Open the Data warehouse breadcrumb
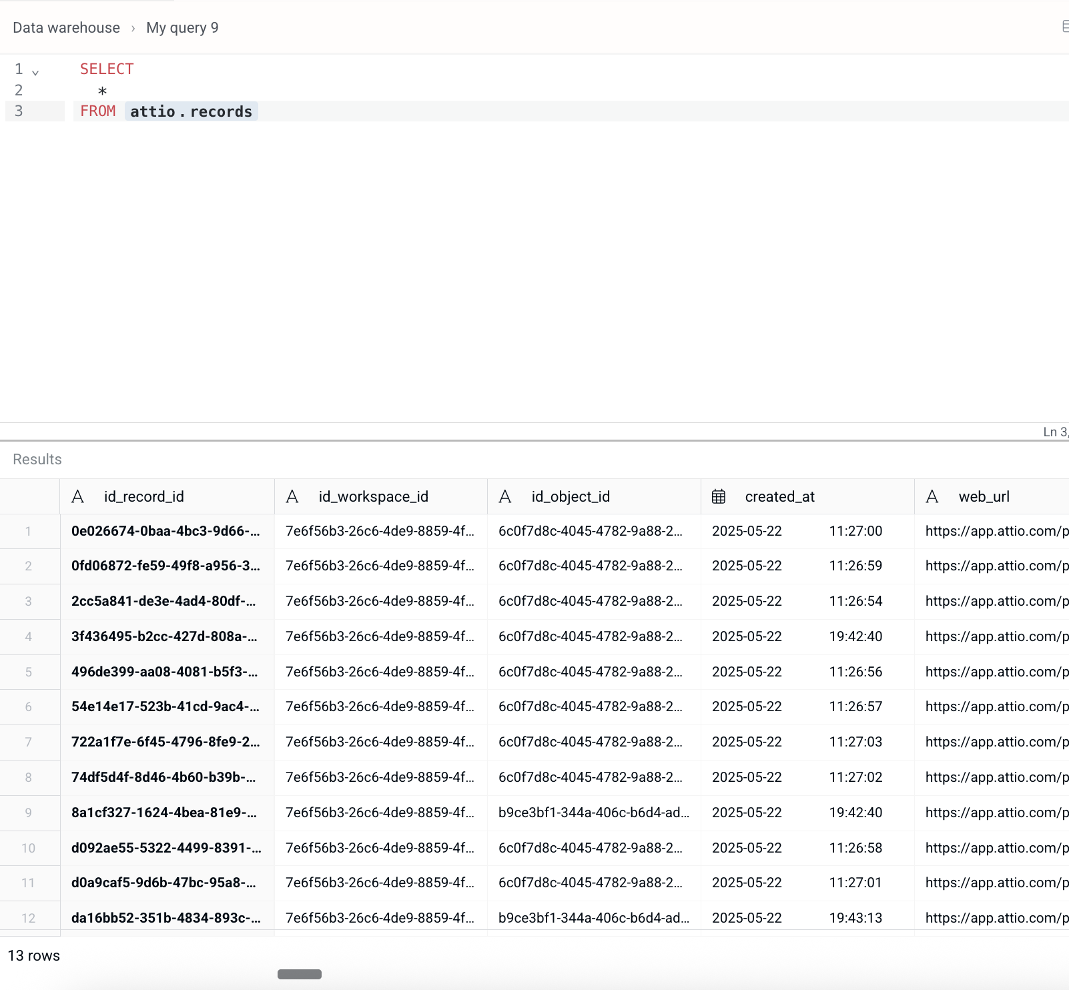 [x=66, y=27]
